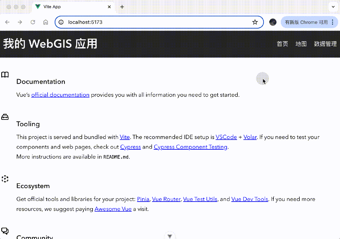Click the chevron at the browser's top-right corner
The height and width of the screenshot is (239, 340).
click(333, 7)
